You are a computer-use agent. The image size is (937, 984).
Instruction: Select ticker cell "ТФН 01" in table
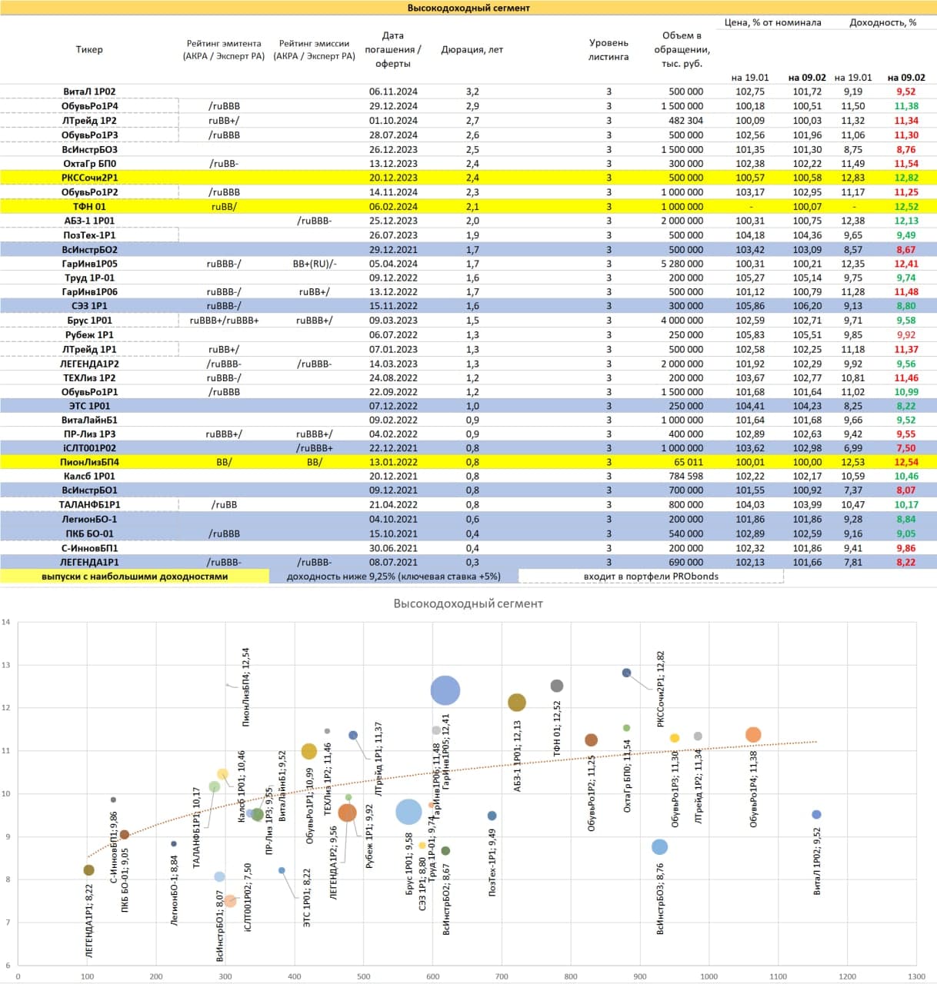click(x=89, y=206)
